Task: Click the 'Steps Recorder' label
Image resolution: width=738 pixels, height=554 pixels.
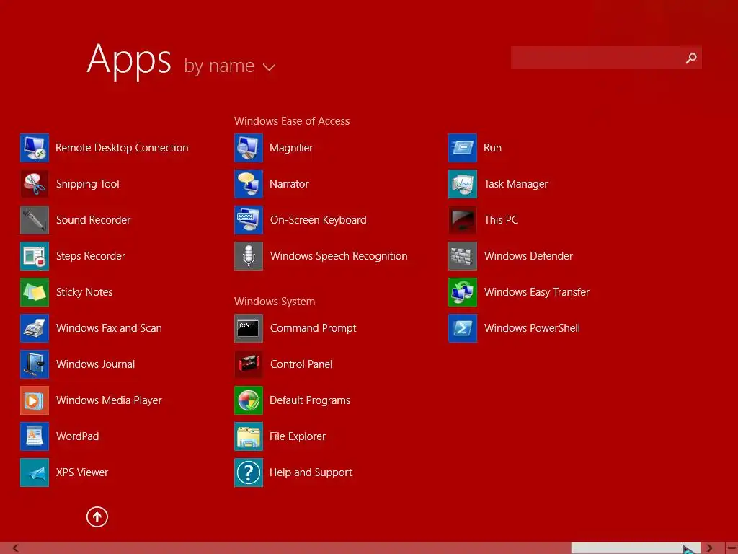Action: pyautogui.click(x=90, y=256)
